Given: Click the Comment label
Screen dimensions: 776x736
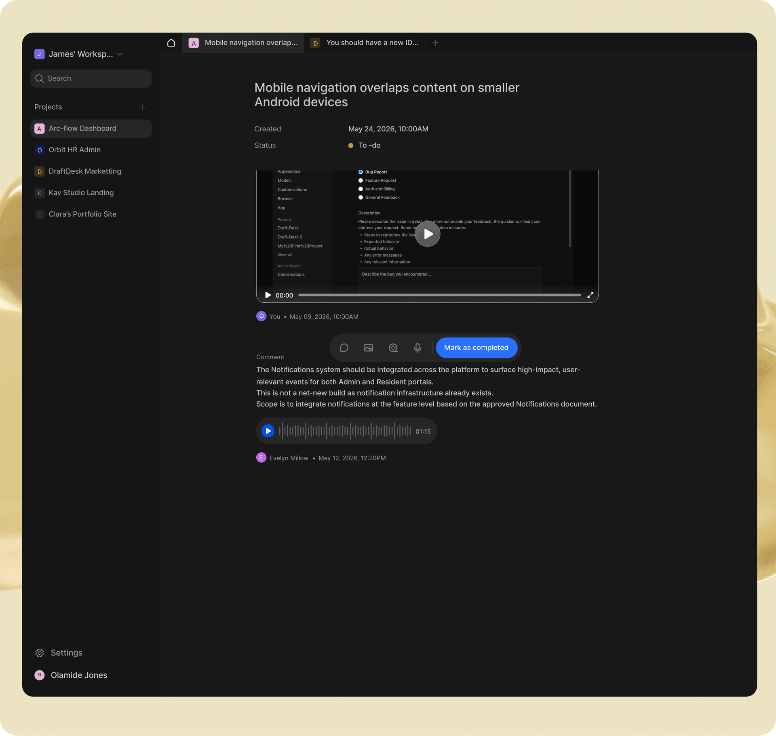Looking at the screenshot, I should (270, 357).
